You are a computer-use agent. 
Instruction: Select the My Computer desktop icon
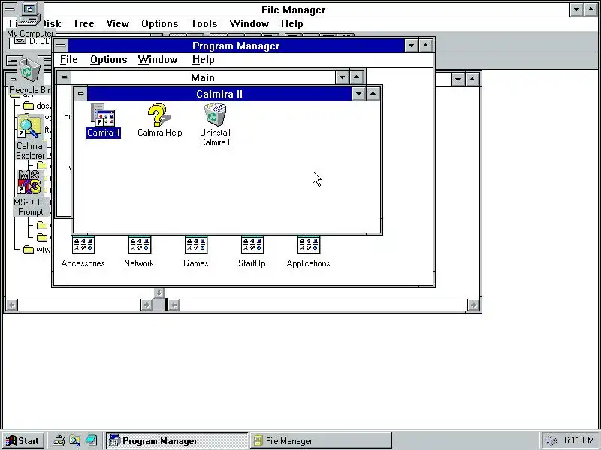tap(29, 20)
